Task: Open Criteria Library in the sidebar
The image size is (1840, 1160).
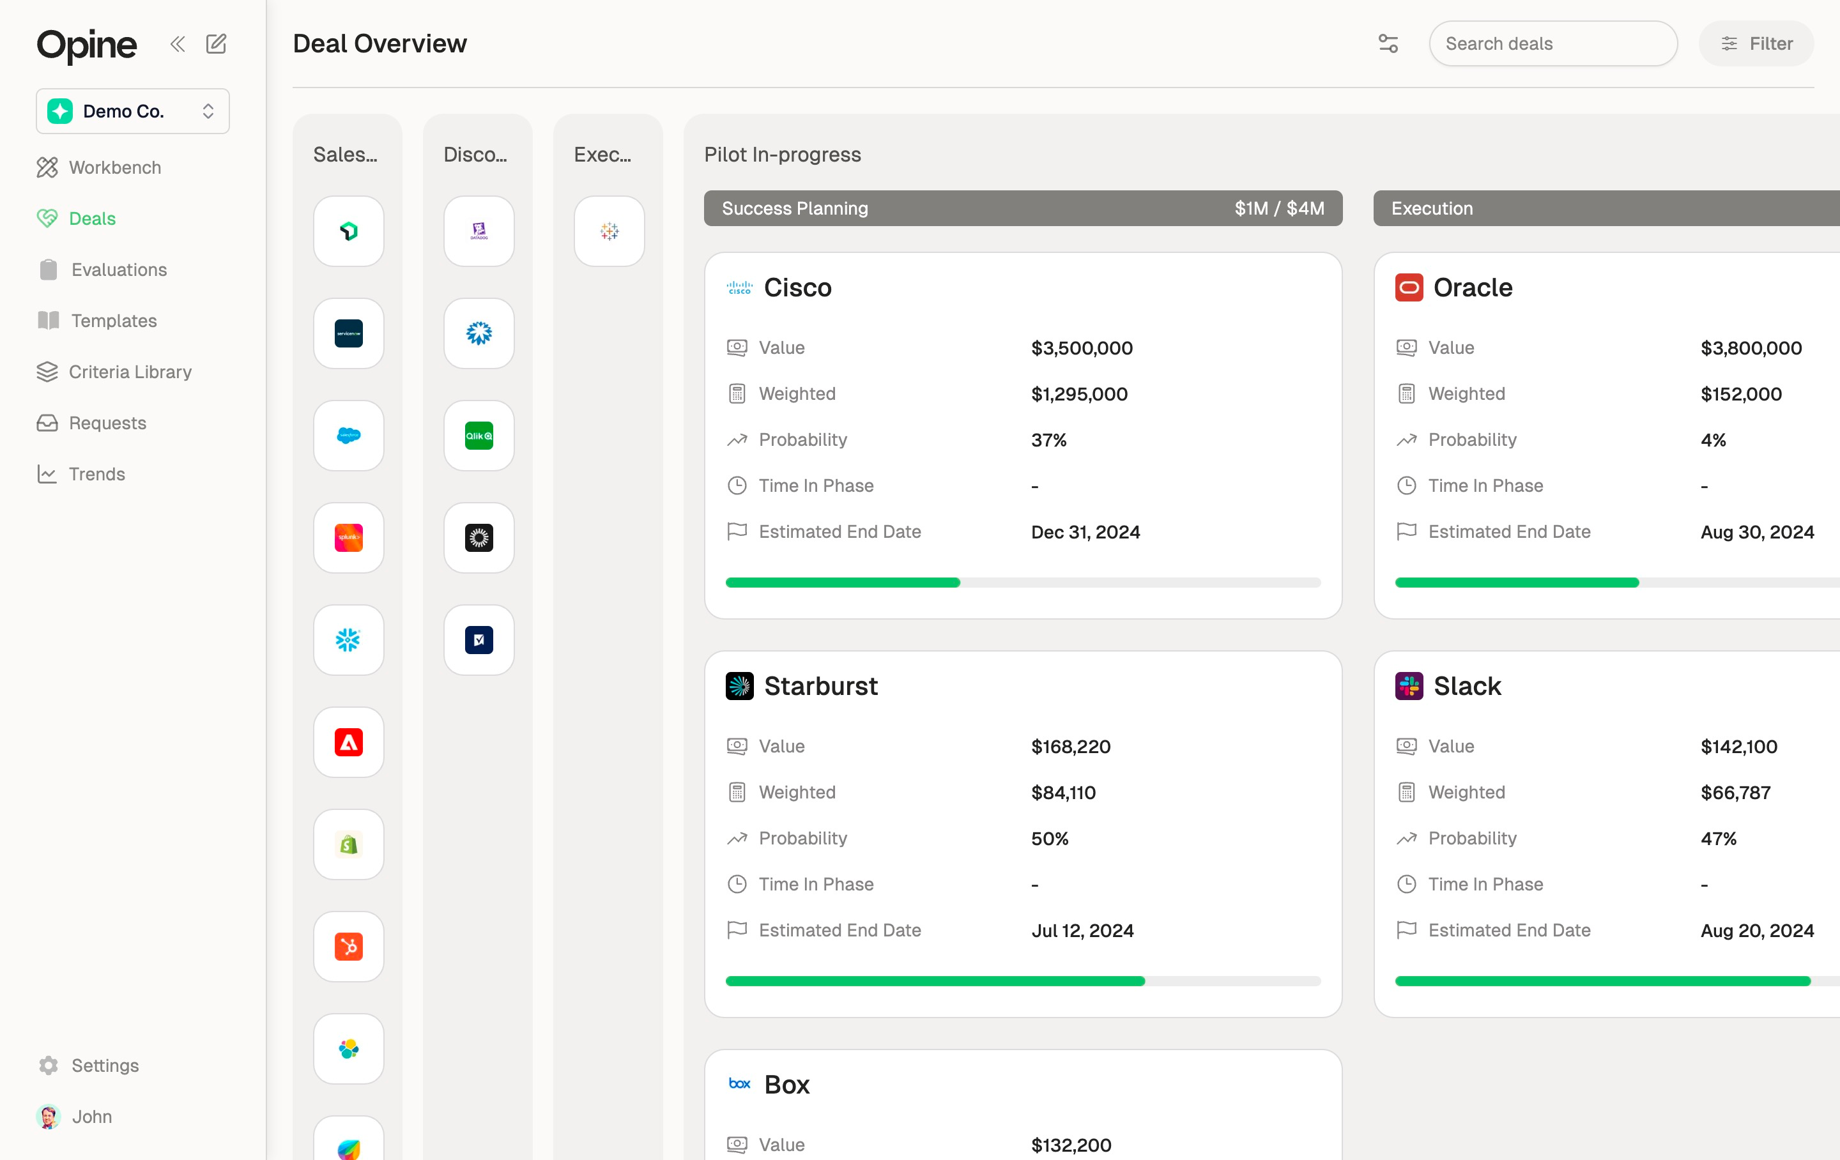Action: (x=114, y=372)
